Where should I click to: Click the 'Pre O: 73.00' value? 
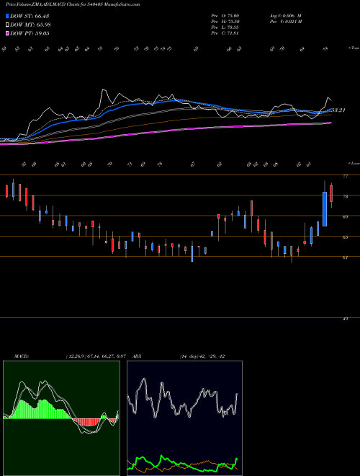point(225,16)
